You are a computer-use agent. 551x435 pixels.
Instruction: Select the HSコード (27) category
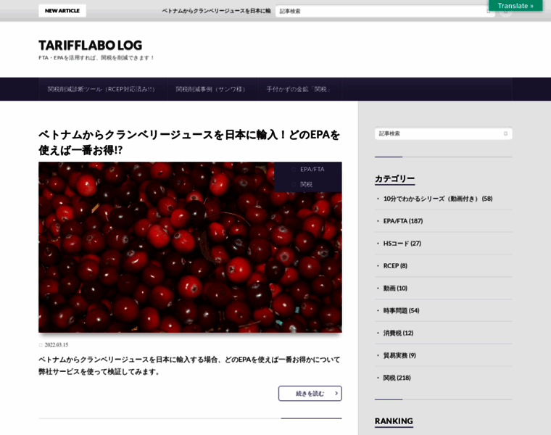pyautogui.click(x=402, y=244)
